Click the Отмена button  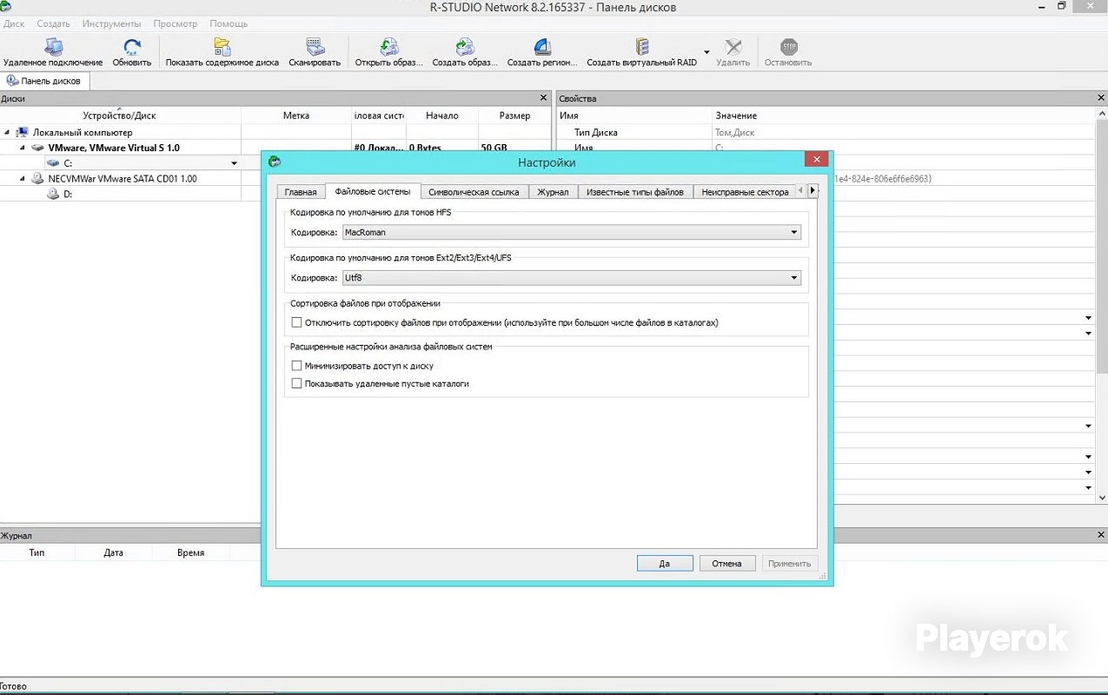tap(727, 563)
